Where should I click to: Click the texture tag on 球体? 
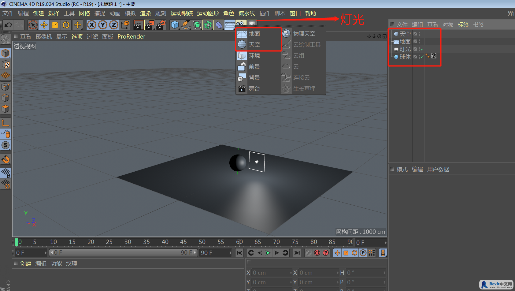[434, 56]
